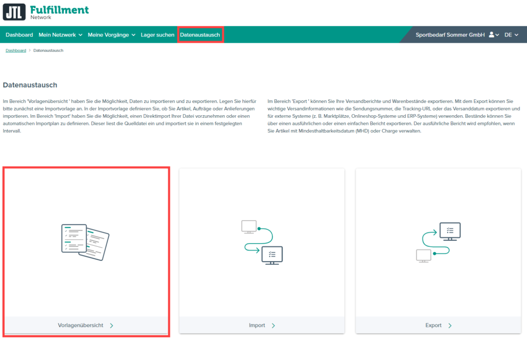
Task: Open the Import text link
Action: coord(257,325)
